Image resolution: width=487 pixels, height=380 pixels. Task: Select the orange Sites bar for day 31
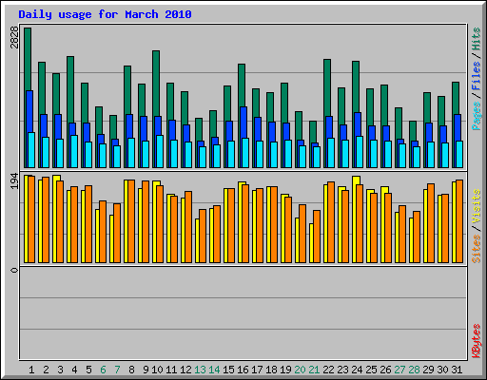459,221
